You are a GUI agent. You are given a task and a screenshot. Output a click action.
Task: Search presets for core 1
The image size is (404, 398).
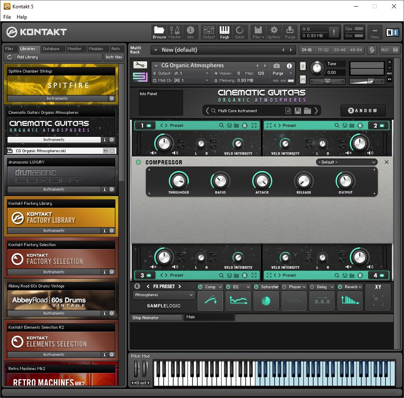(x=221, y=125)
